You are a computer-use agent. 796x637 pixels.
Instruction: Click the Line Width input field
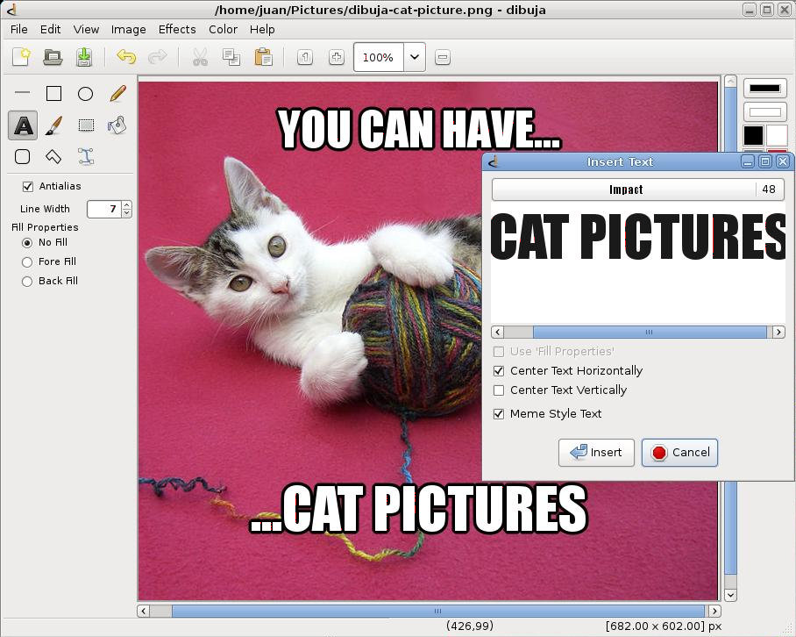point(104,209)
